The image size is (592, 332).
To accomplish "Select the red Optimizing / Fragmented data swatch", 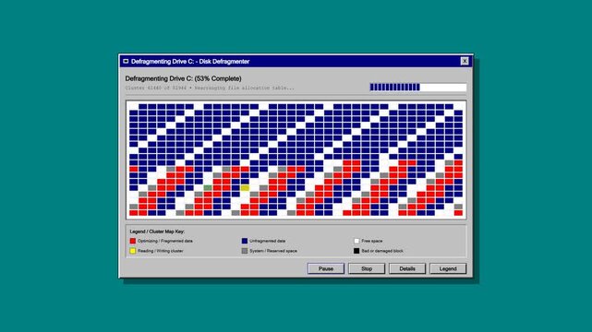I will tap(132, 241).
